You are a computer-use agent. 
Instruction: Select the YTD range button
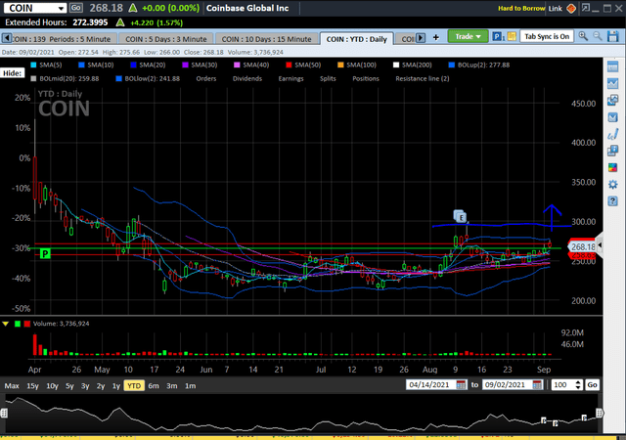click(x=134, y=385)
